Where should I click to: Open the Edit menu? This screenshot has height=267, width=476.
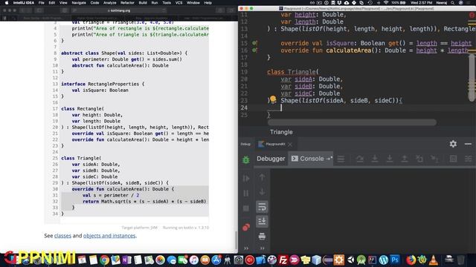tap(52, 3)
